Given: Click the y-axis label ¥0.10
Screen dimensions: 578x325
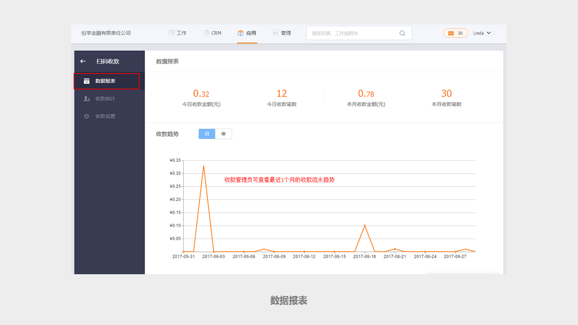Looking at the screenshot, I should [175, 226].
